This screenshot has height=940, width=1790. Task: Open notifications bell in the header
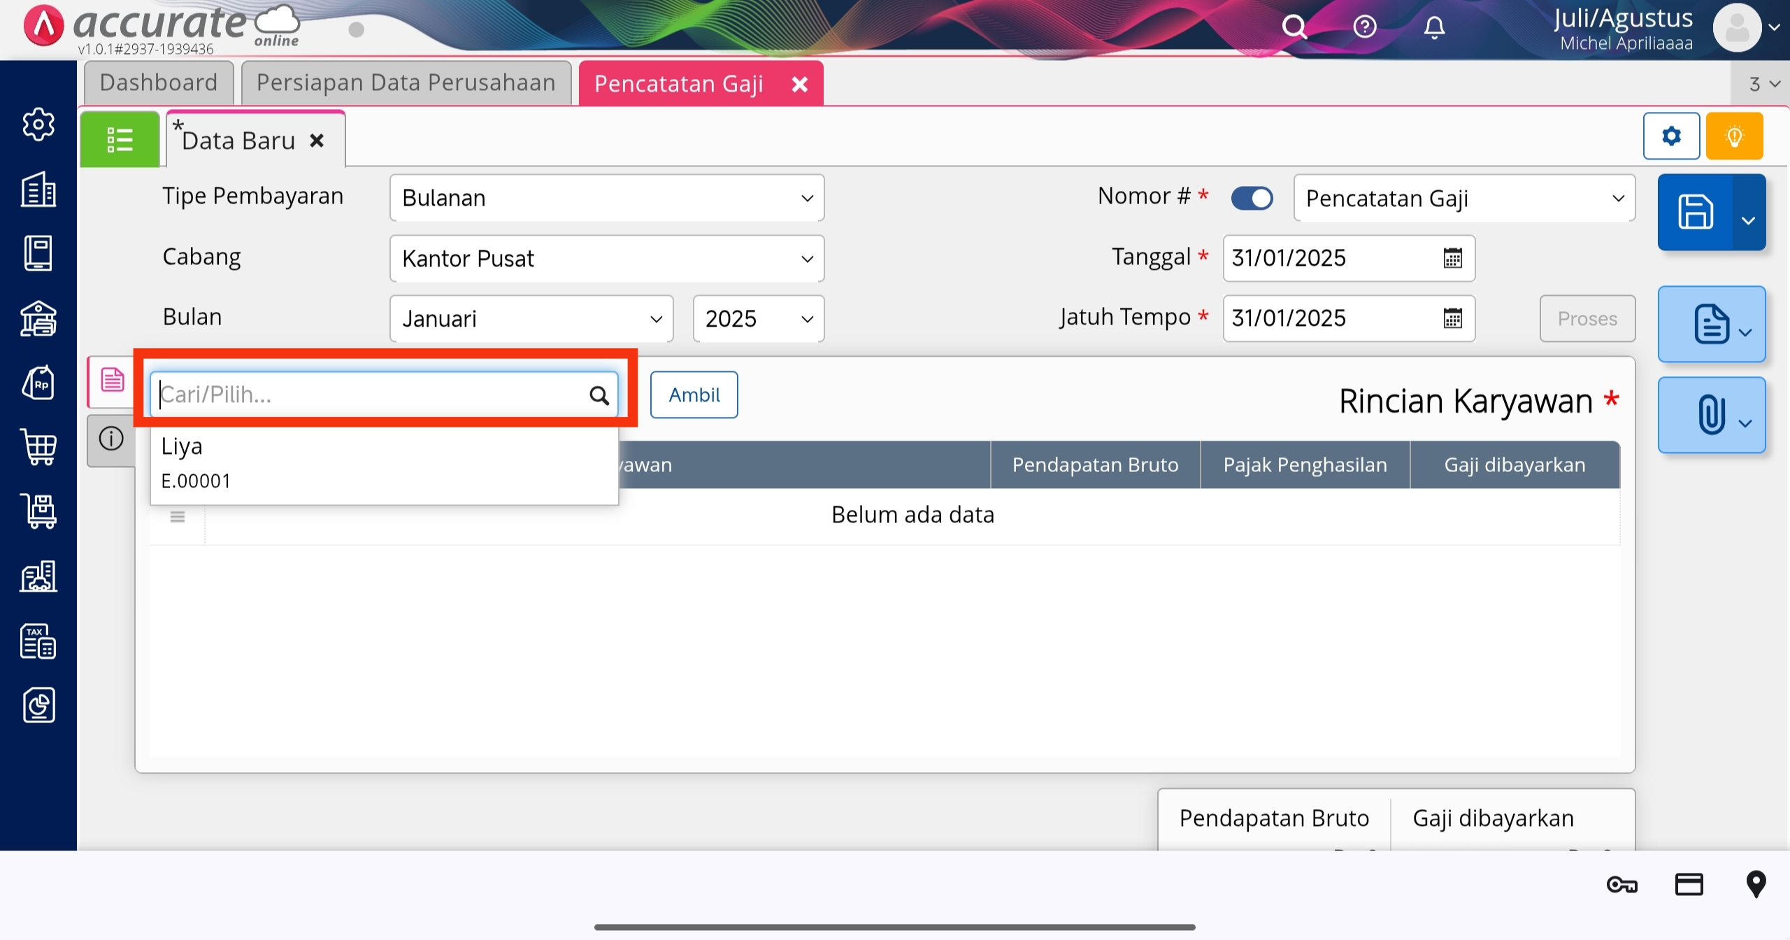tap(1434, 27)
